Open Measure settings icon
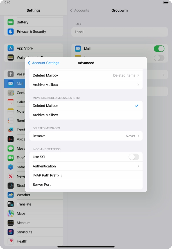The image size is (172, 249). [11, 223]
